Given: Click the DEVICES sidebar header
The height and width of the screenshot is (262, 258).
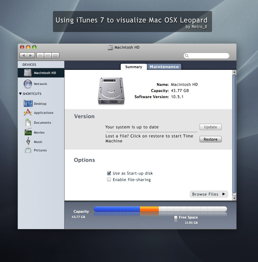Looking at the screenshot, I should point(29,65).
